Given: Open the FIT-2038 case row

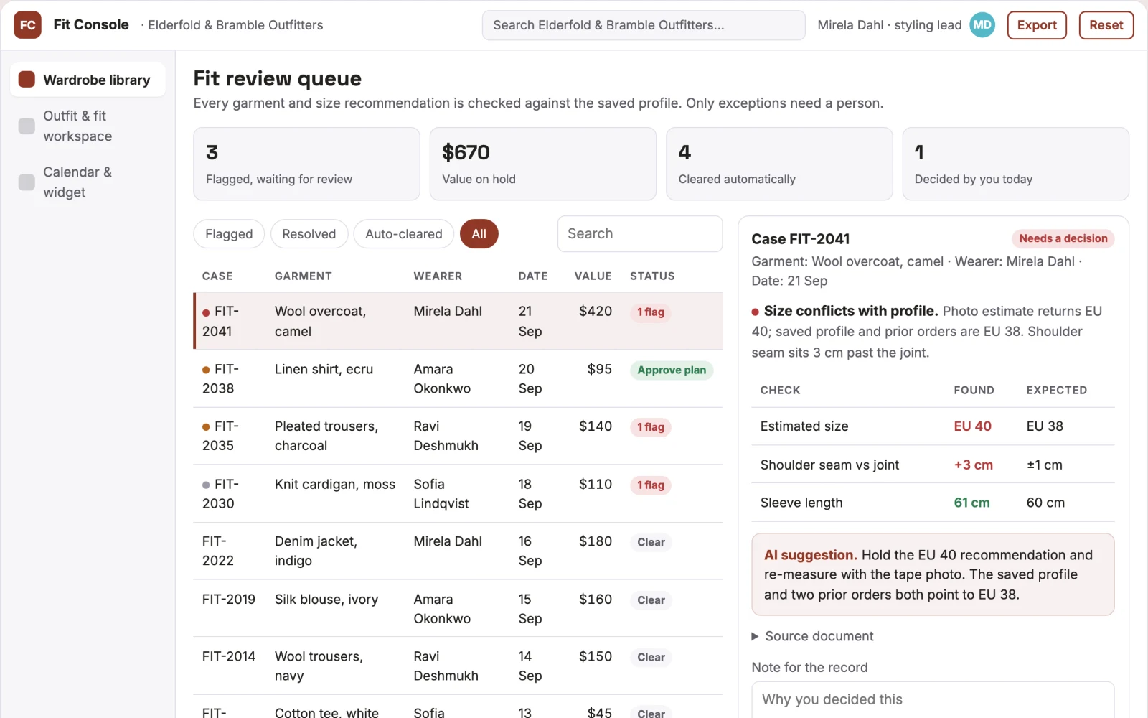Looking at the screenshot, I should (458, 378).
